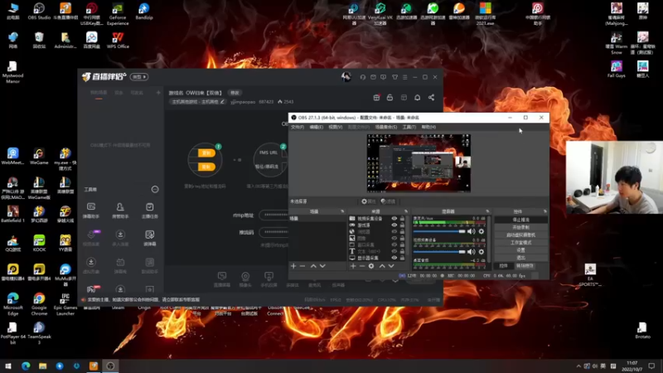Viewport: 663px width, 373px height.
Task: Toggle visibility eye for video capture device source
Action: (394, 218)
